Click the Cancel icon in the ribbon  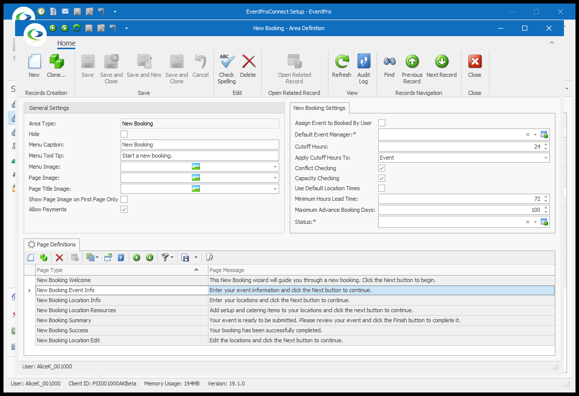(200, 62)
